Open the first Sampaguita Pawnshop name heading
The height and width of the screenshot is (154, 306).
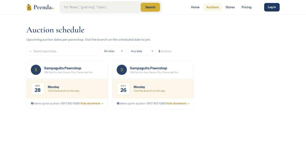[x=63, y=68]
